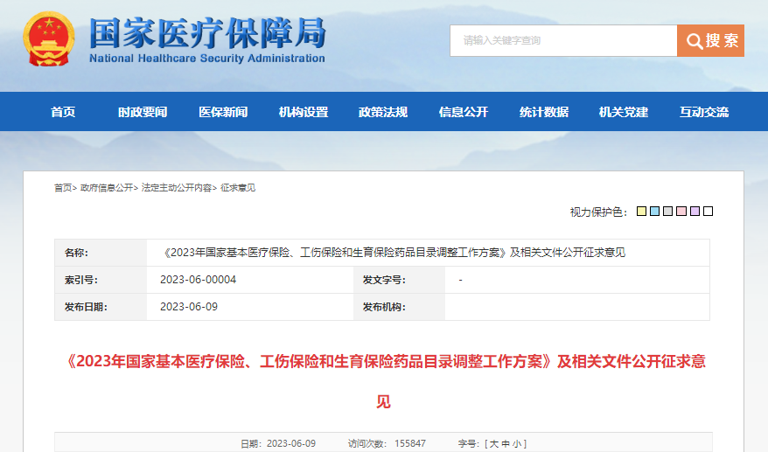Open the 首页 navigation menu item
The width and height of the screenshot is (768, 452).
tap(63, 112)
